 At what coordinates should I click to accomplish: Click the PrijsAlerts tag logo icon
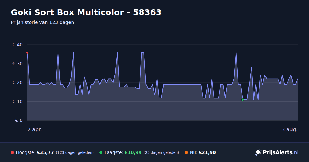258,152
